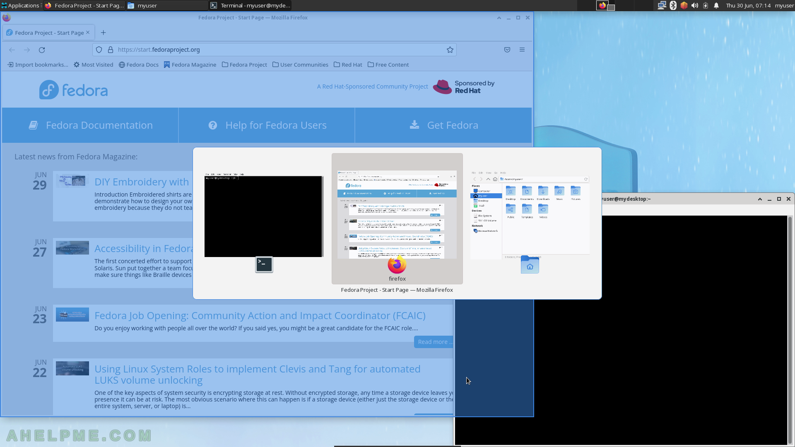Open the Most Visited bookmarks folder

[x=94, y=65]
